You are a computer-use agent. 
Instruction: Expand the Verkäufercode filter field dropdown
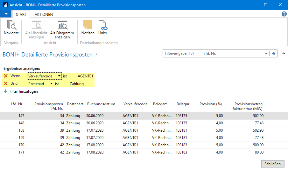(59, 76)
